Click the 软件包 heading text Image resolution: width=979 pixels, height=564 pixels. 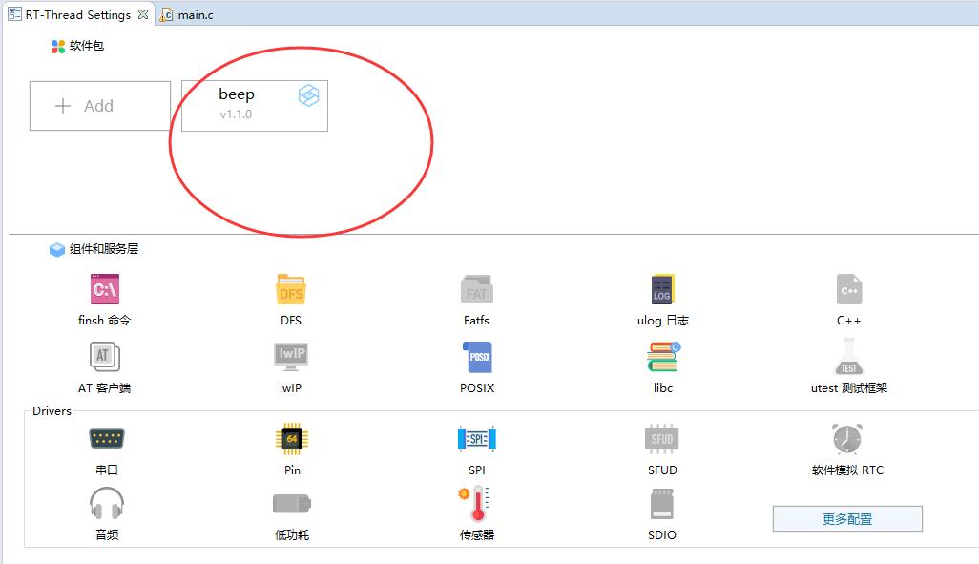(x=87, y=46)
